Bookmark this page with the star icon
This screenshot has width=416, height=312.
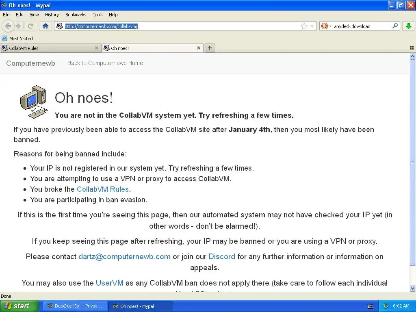click(304, 26)
